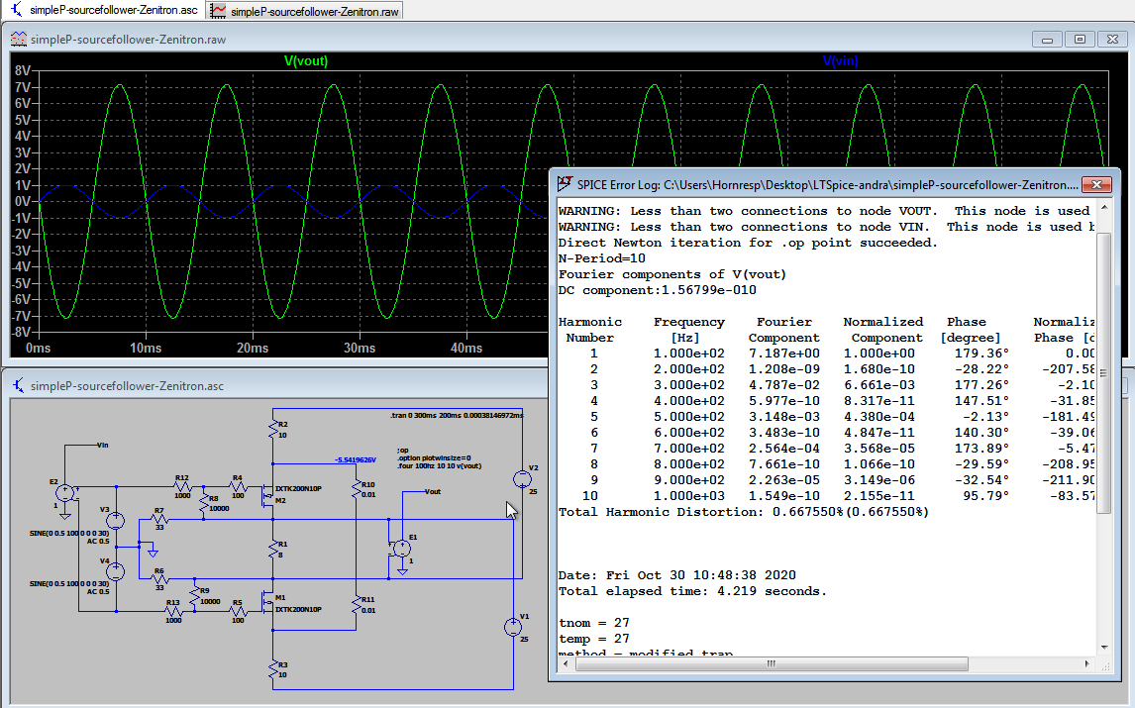Select resistor R7 with value 33
Viewport: 1135px width, 708px height.
(x=159, y=519)
